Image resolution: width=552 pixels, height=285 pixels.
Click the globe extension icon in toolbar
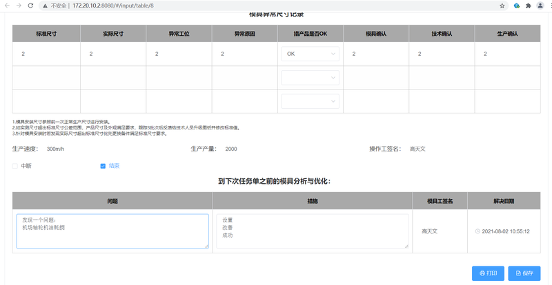[517, 6]
